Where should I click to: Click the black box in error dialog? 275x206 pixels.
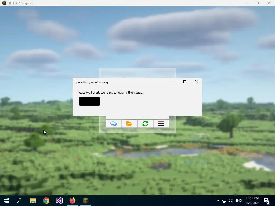[x=89, y=101]
